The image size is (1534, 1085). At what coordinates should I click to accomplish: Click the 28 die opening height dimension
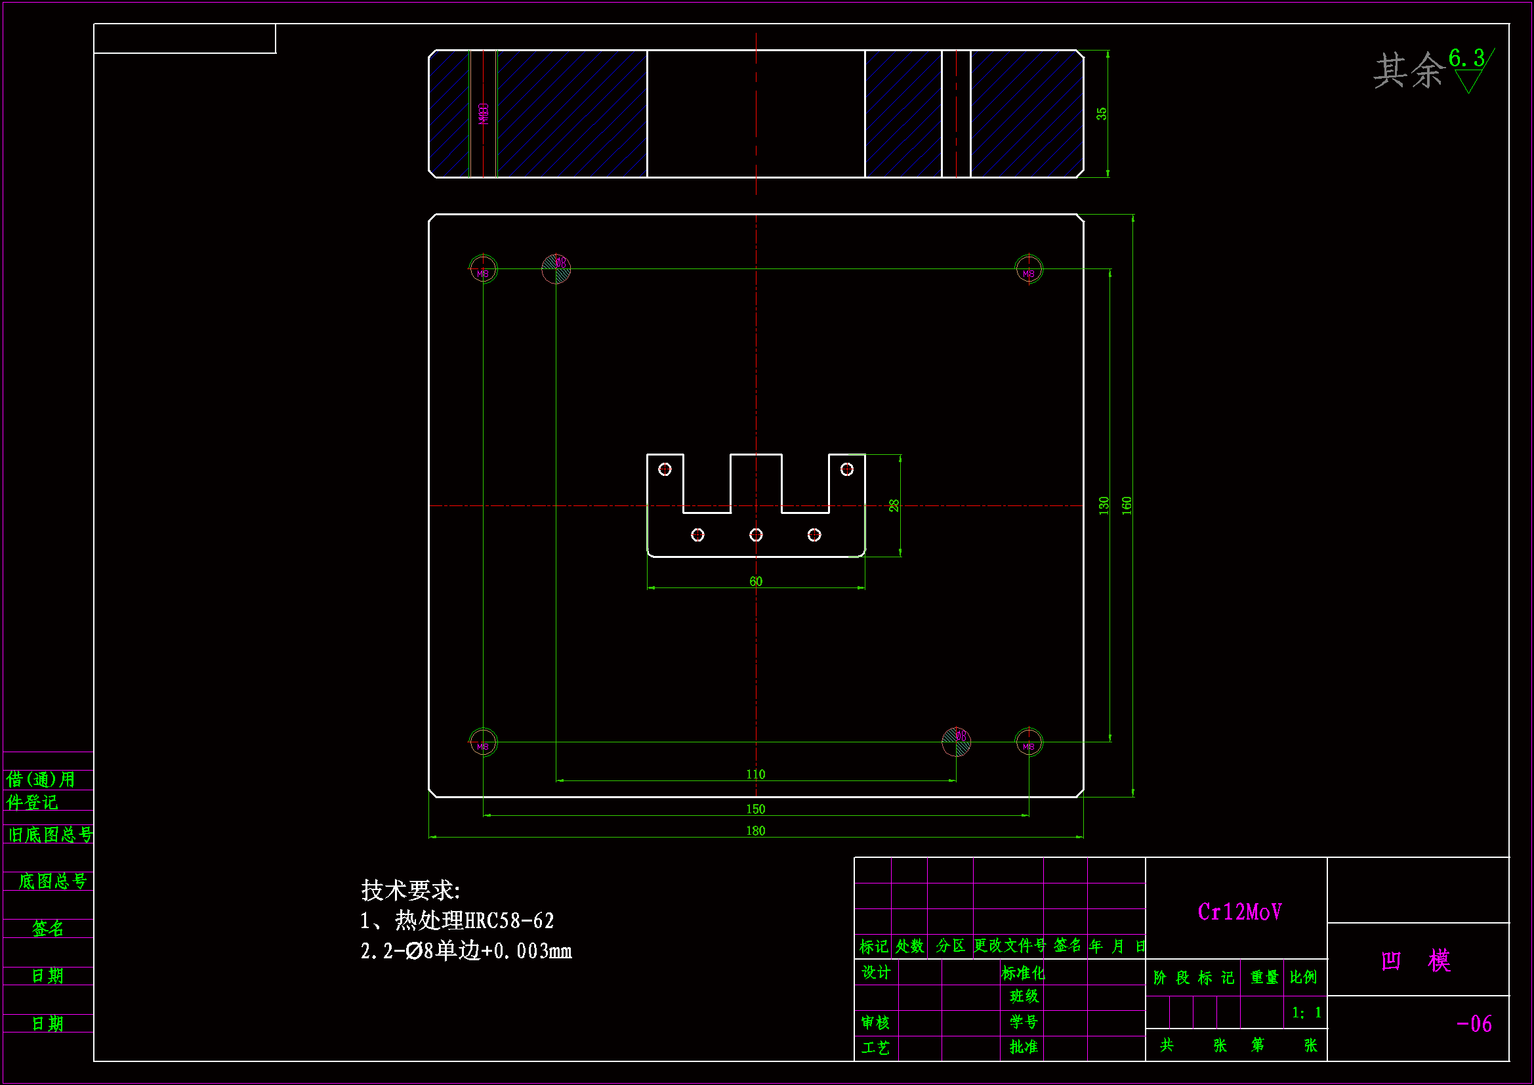click(894, 505)
